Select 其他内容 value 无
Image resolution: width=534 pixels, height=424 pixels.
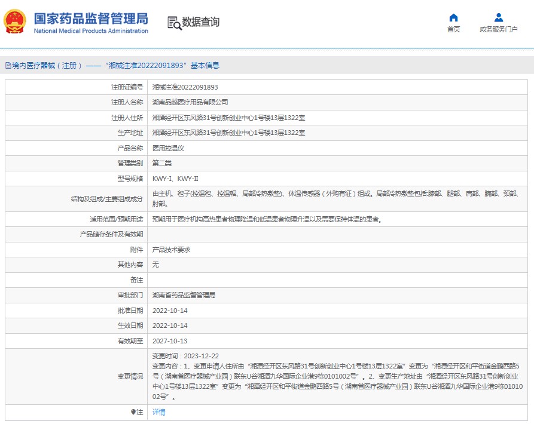point(155,265)
